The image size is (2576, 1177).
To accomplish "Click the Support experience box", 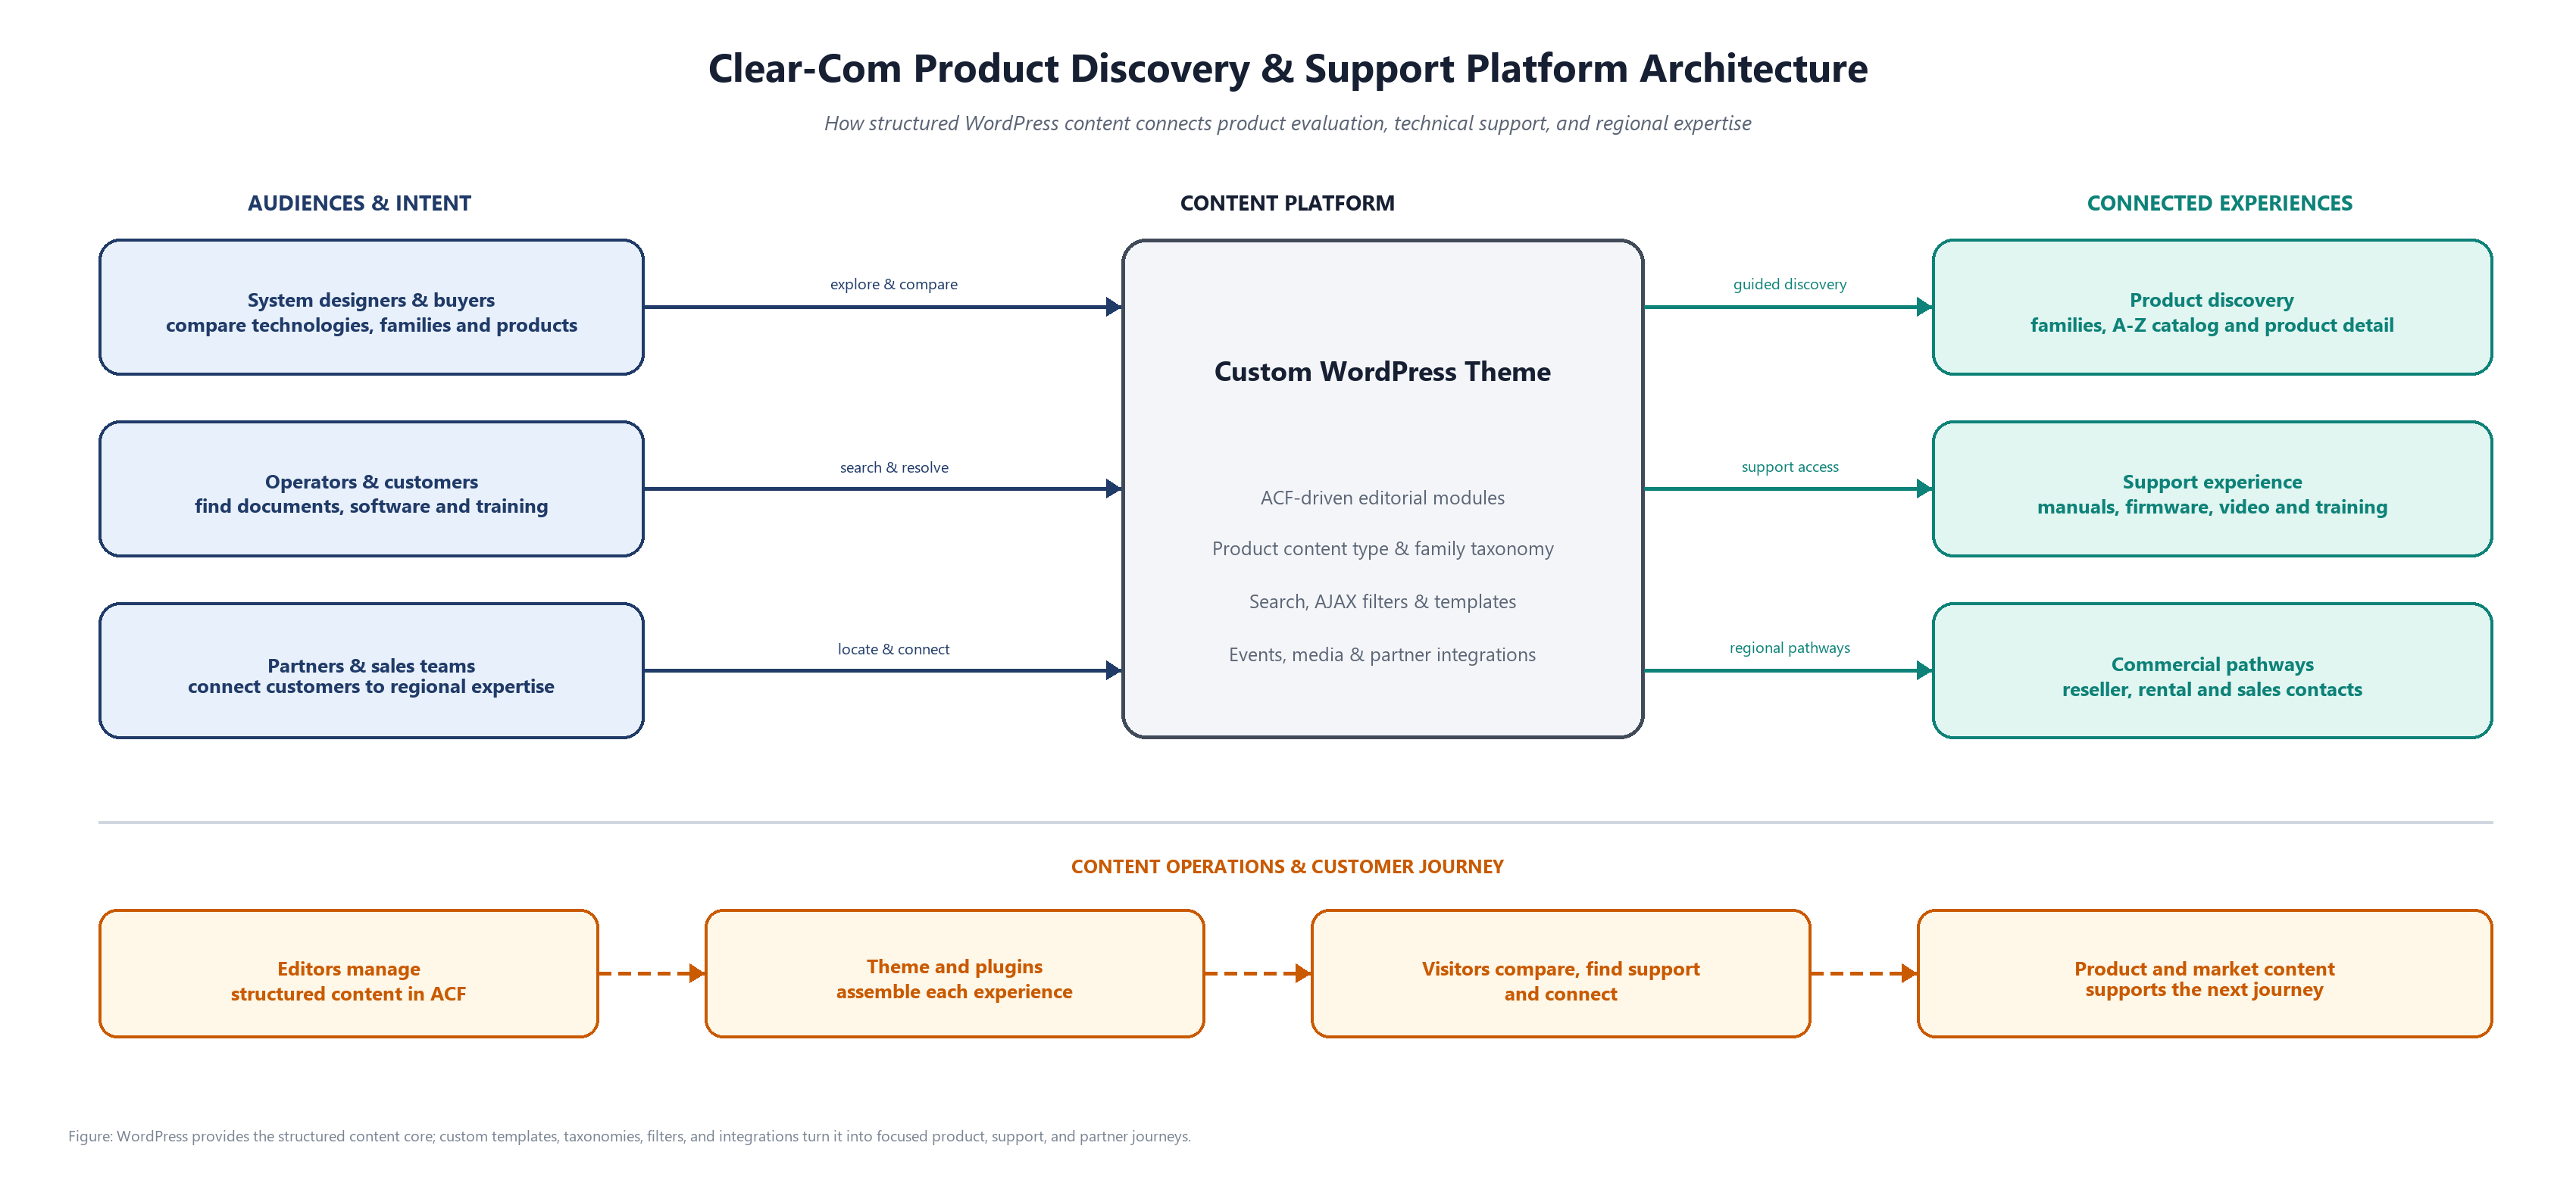I will [2212, 489].
